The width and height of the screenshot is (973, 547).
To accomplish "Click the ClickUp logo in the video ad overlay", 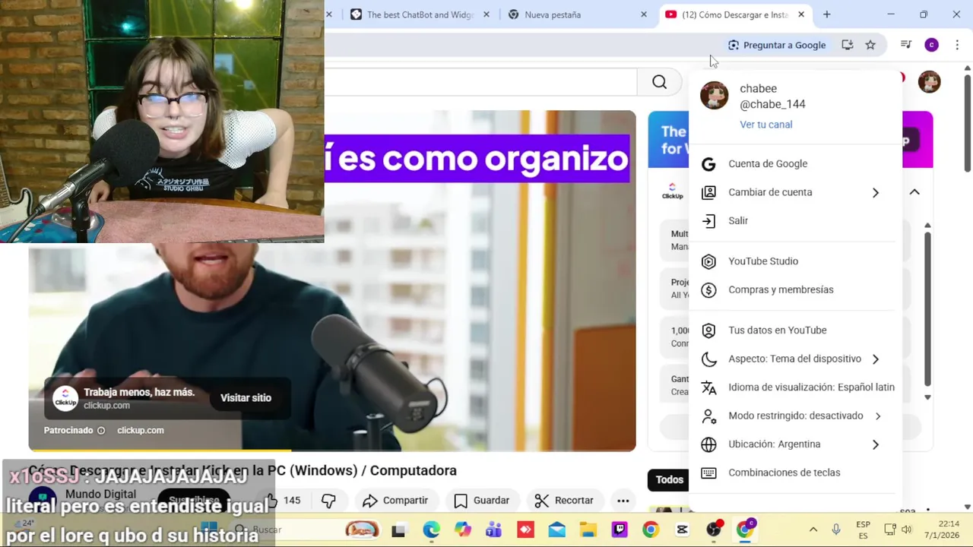I will (65, 398).
